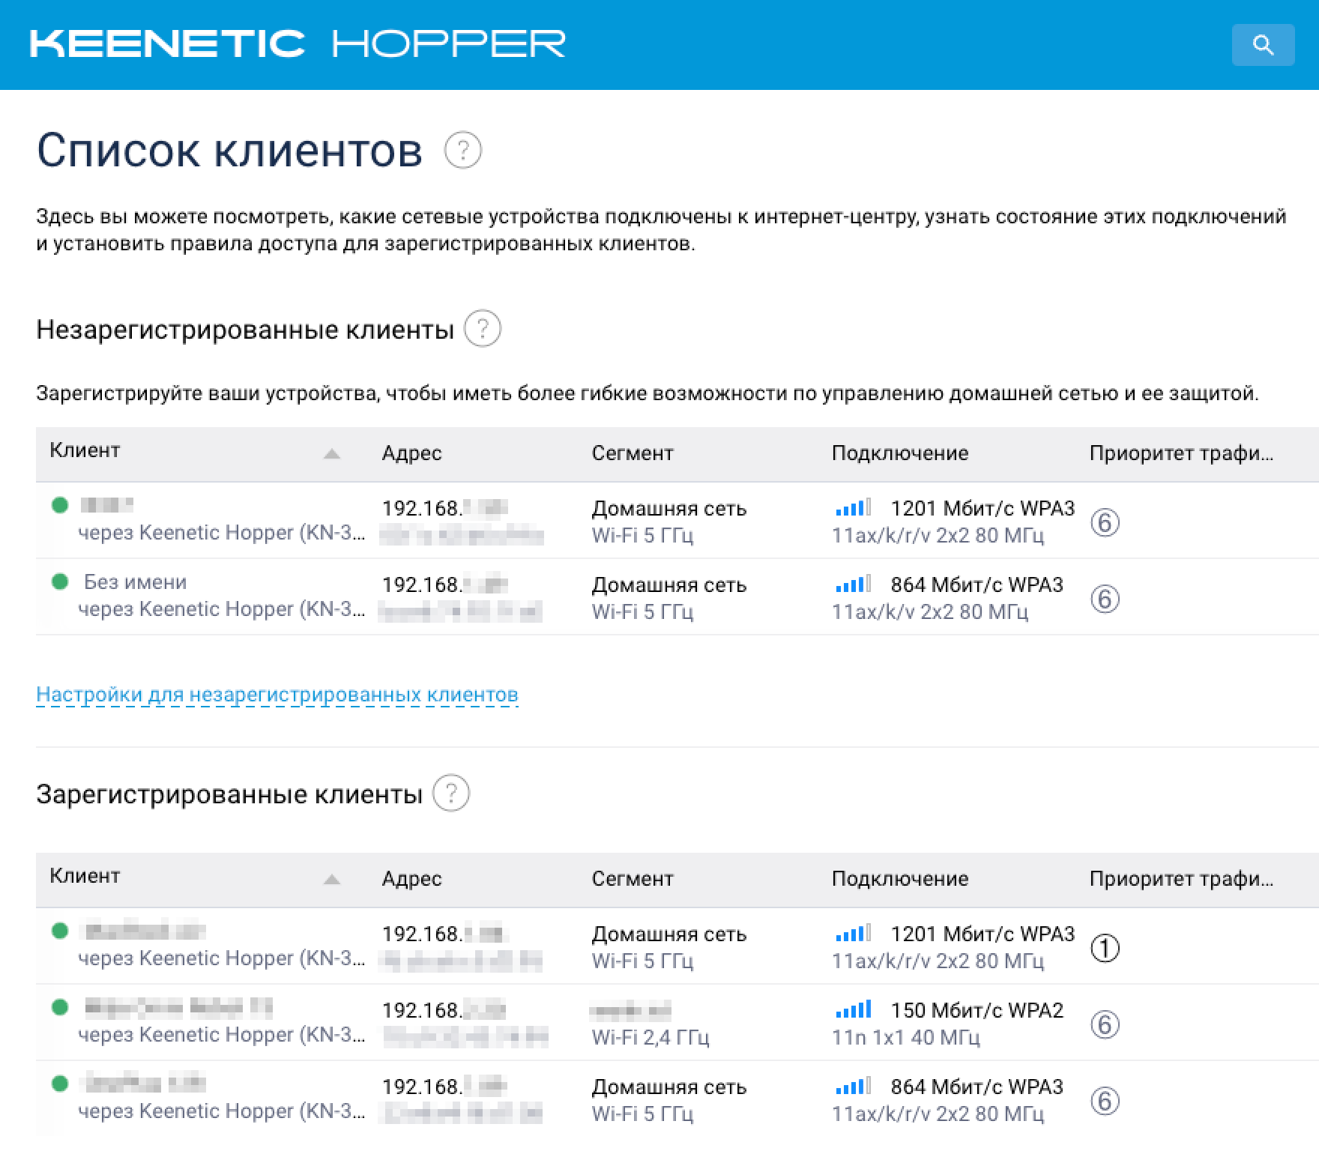1319x1157 pixels.
Task: Click 'Wi-Fi 2,4 ГГц' segment text
Action: pos(650,1038)
